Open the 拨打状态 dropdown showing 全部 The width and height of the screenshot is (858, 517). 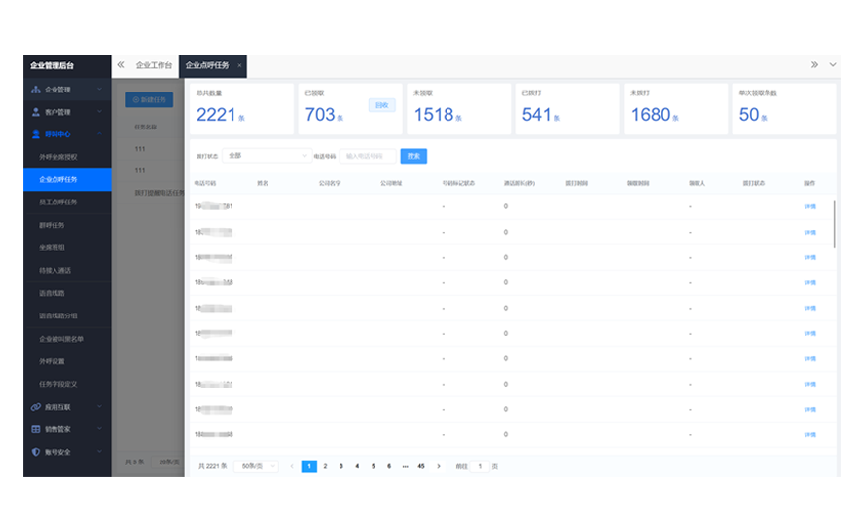266,156
